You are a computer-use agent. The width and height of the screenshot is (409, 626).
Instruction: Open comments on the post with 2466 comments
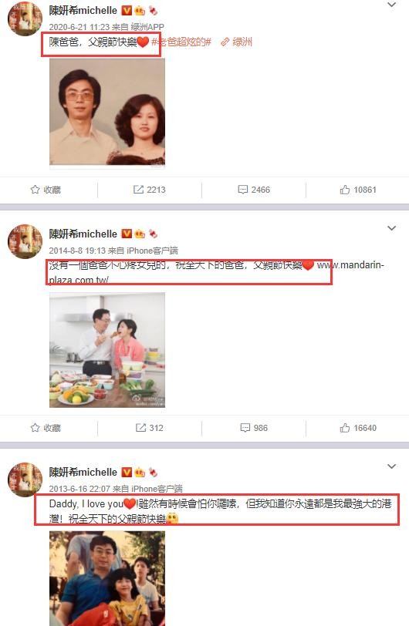[254, 190]
